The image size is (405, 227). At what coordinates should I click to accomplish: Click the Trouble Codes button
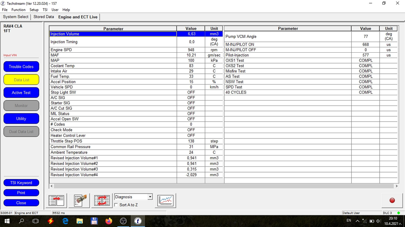21,67
